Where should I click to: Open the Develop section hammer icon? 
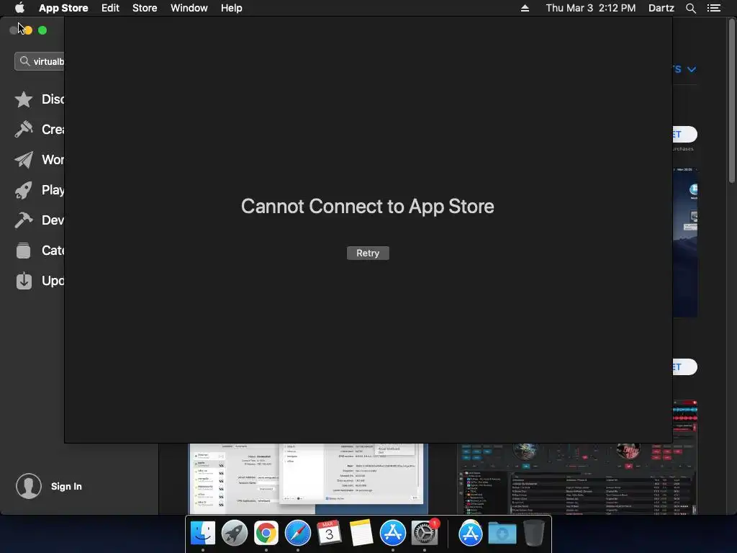(24, 220)
